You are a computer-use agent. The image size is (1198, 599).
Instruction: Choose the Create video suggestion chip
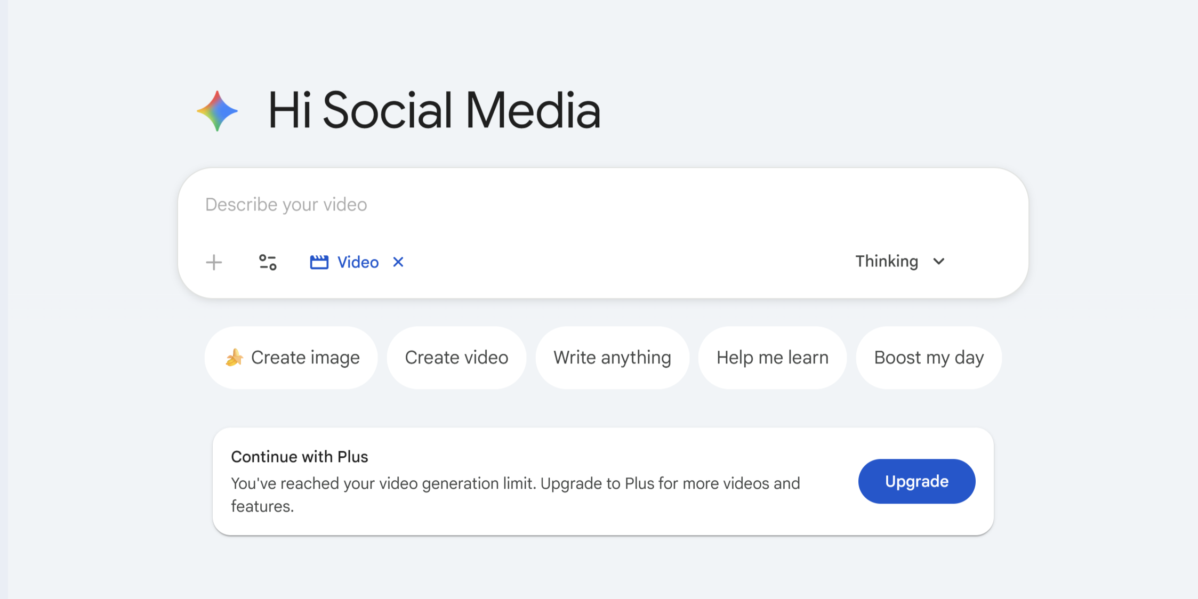(x=456, y=357)
